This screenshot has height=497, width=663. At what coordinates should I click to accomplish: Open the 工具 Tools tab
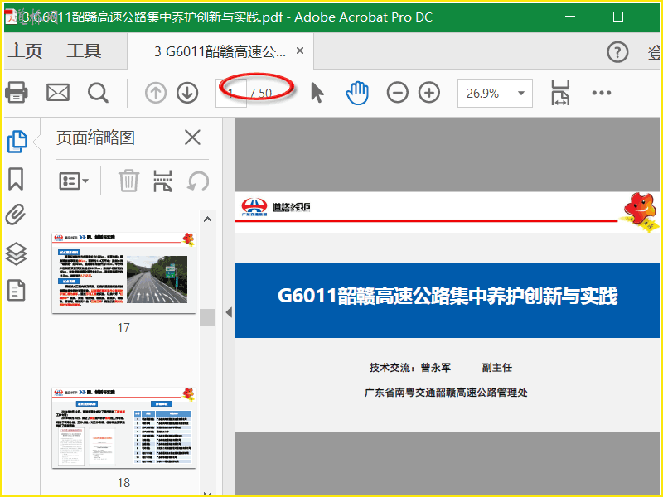[84, 51]
